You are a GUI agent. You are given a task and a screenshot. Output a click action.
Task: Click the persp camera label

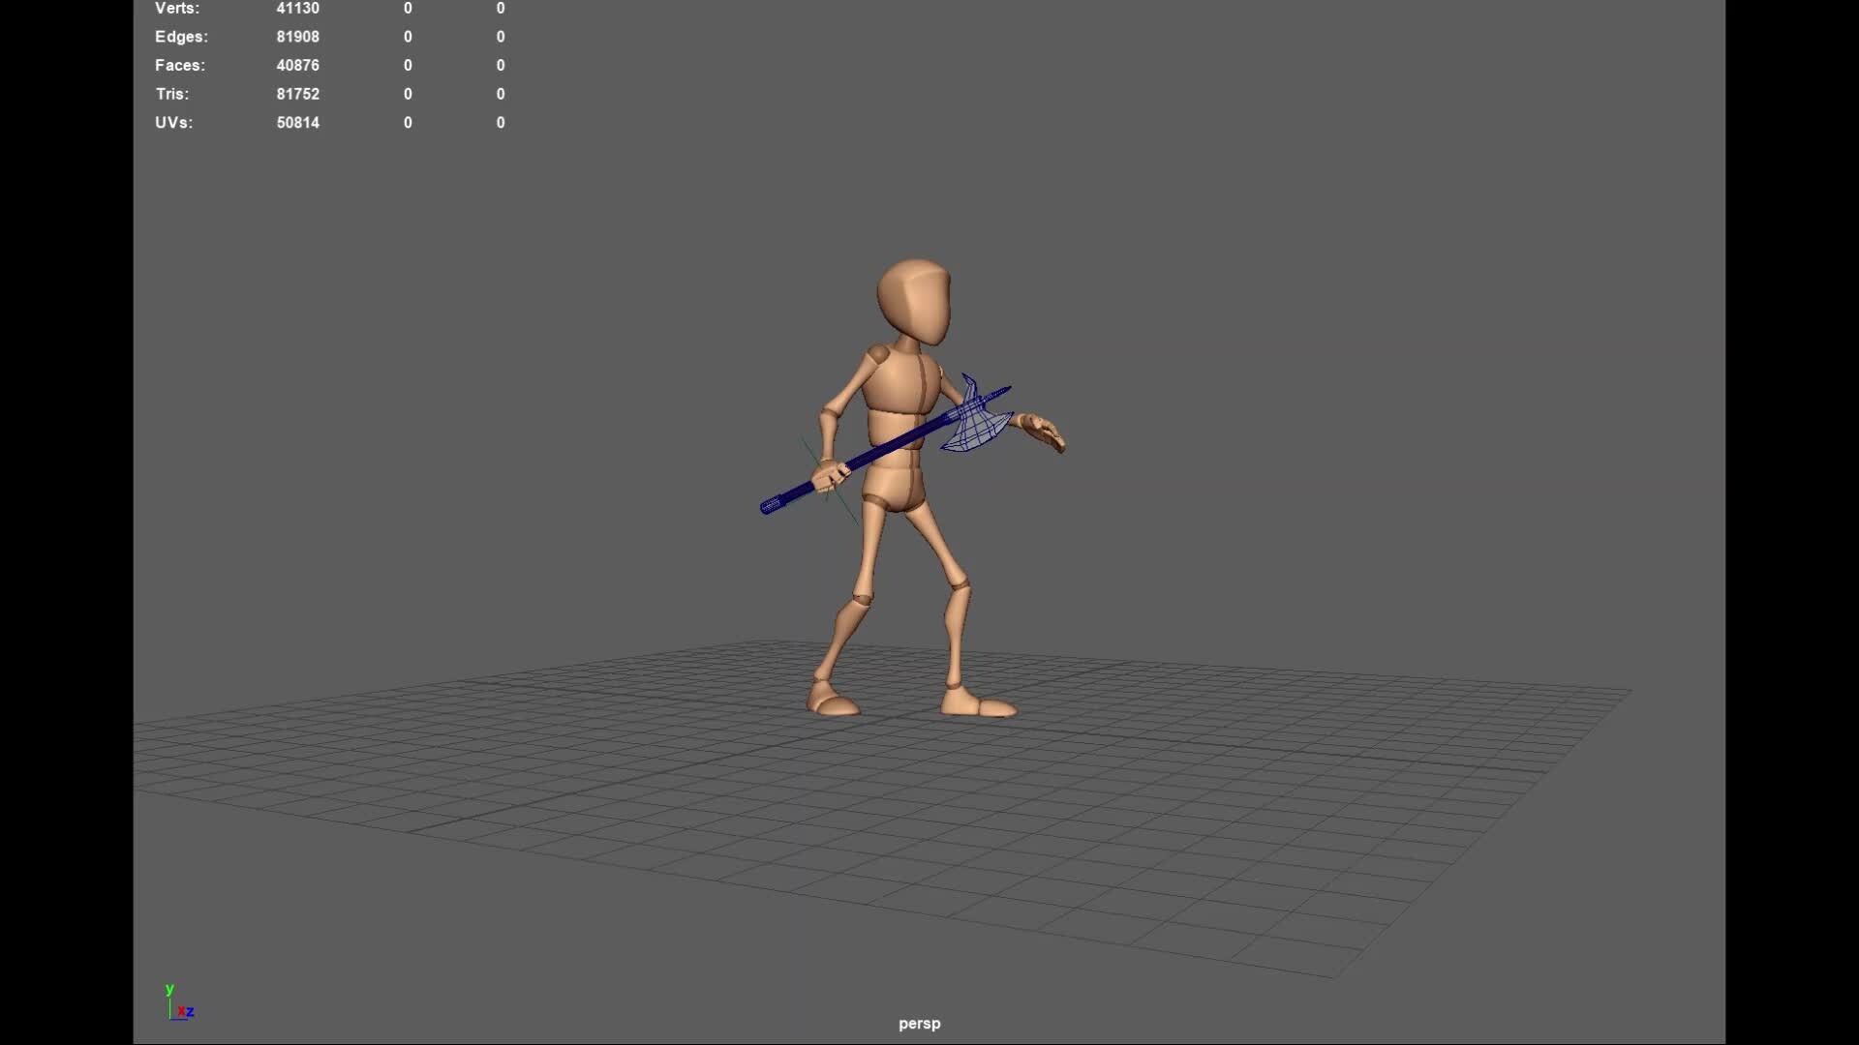click(x=918, y=1023)
